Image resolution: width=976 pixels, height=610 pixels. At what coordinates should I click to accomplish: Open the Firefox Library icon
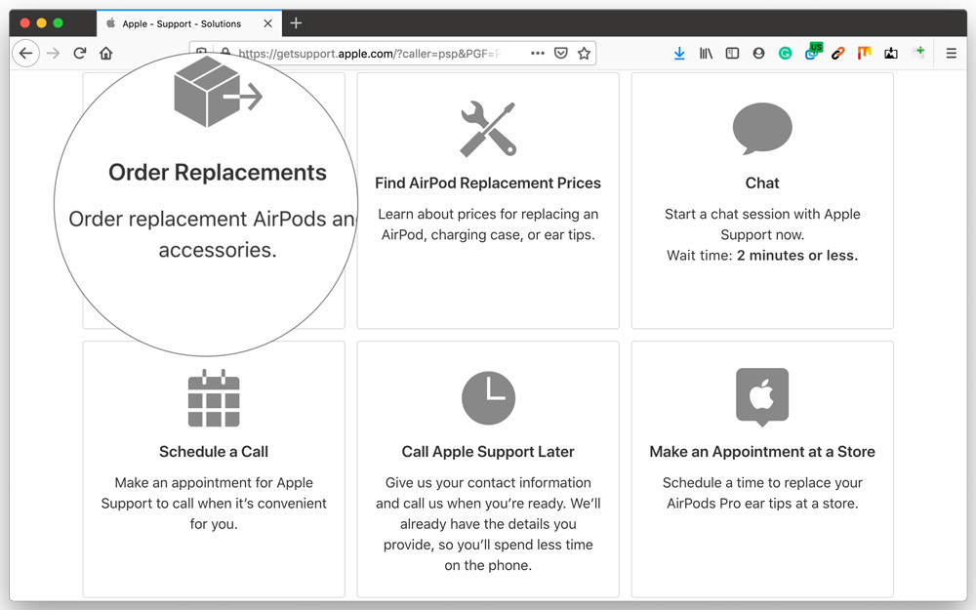coord(706,53)
